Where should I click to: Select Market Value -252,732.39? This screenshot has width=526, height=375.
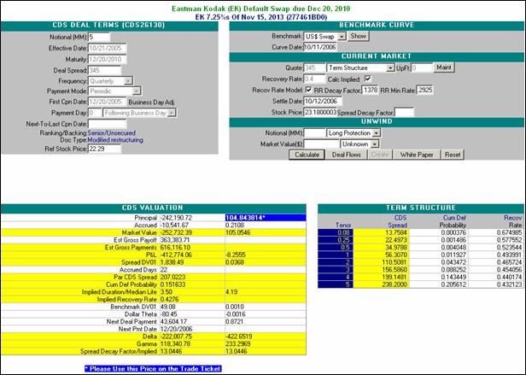click(x=177, y=232)
